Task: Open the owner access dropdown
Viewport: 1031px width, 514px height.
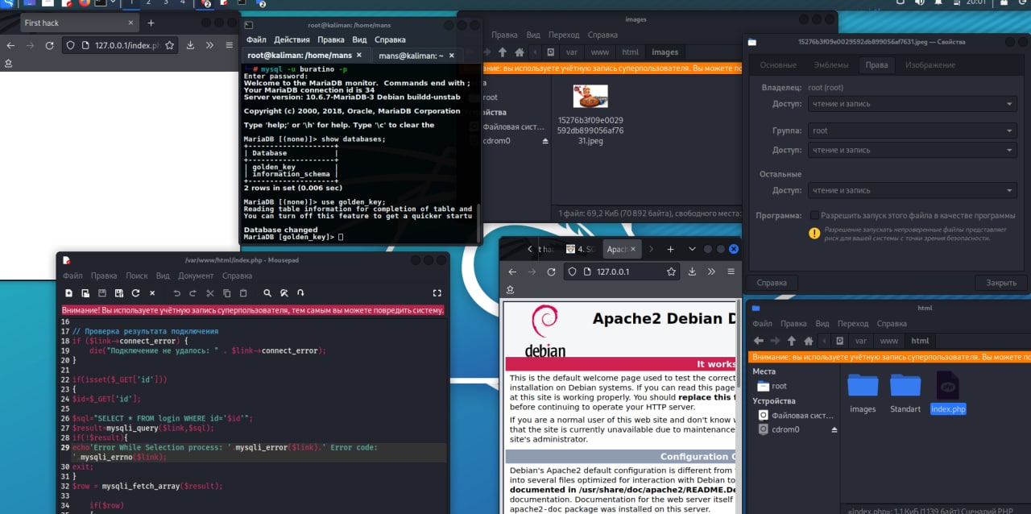Action: (912, 104)
